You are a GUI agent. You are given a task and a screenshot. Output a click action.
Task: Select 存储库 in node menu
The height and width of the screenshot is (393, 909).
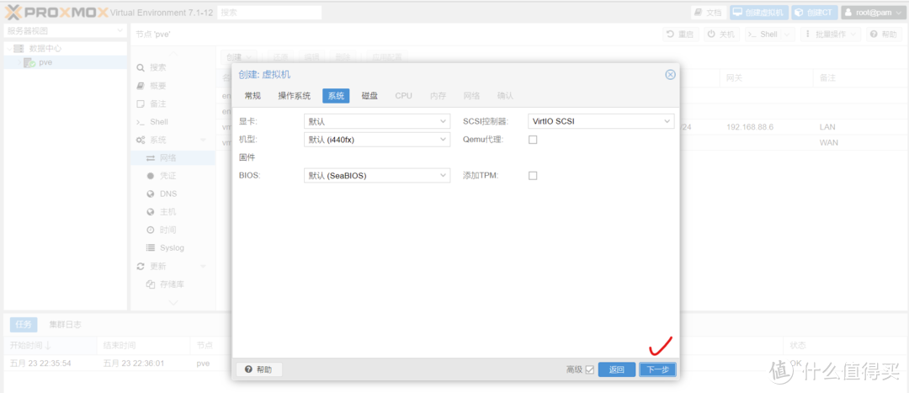[x=173, y=284]
